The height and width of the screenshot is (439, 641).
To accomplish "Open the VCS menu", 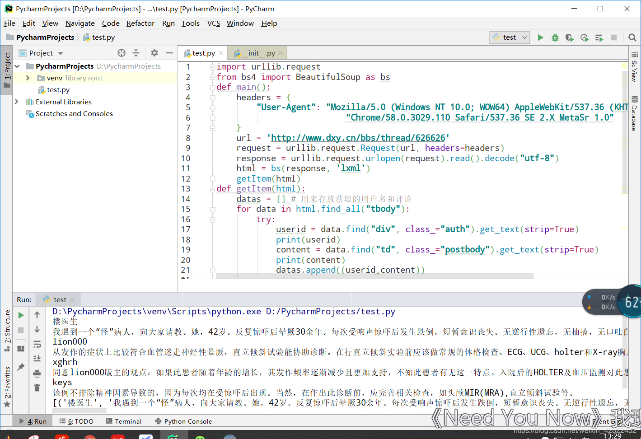I will pyautogui.click(x=214, y=23).
